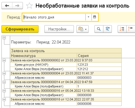
Task: Open the Настройки... button
Action: (x=59, y=29)
